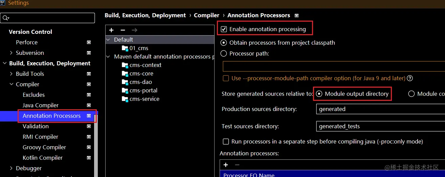Screen dimensions: 445x177
Task: Enable run processors in separate step checkbox
Action: tap(226, 141)
